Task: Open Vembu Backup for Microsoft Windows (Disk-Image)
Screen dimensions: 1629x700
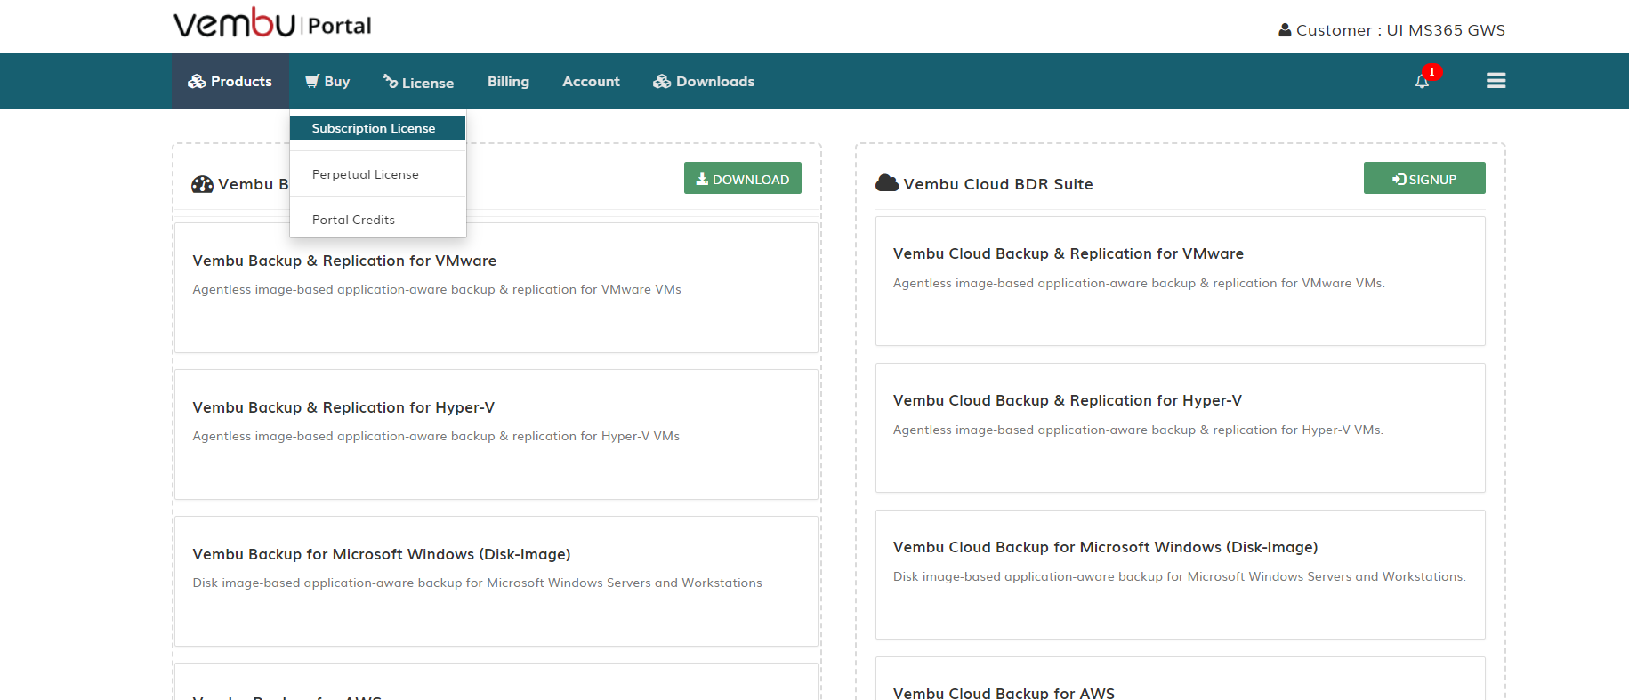Action: click(496, 581)
